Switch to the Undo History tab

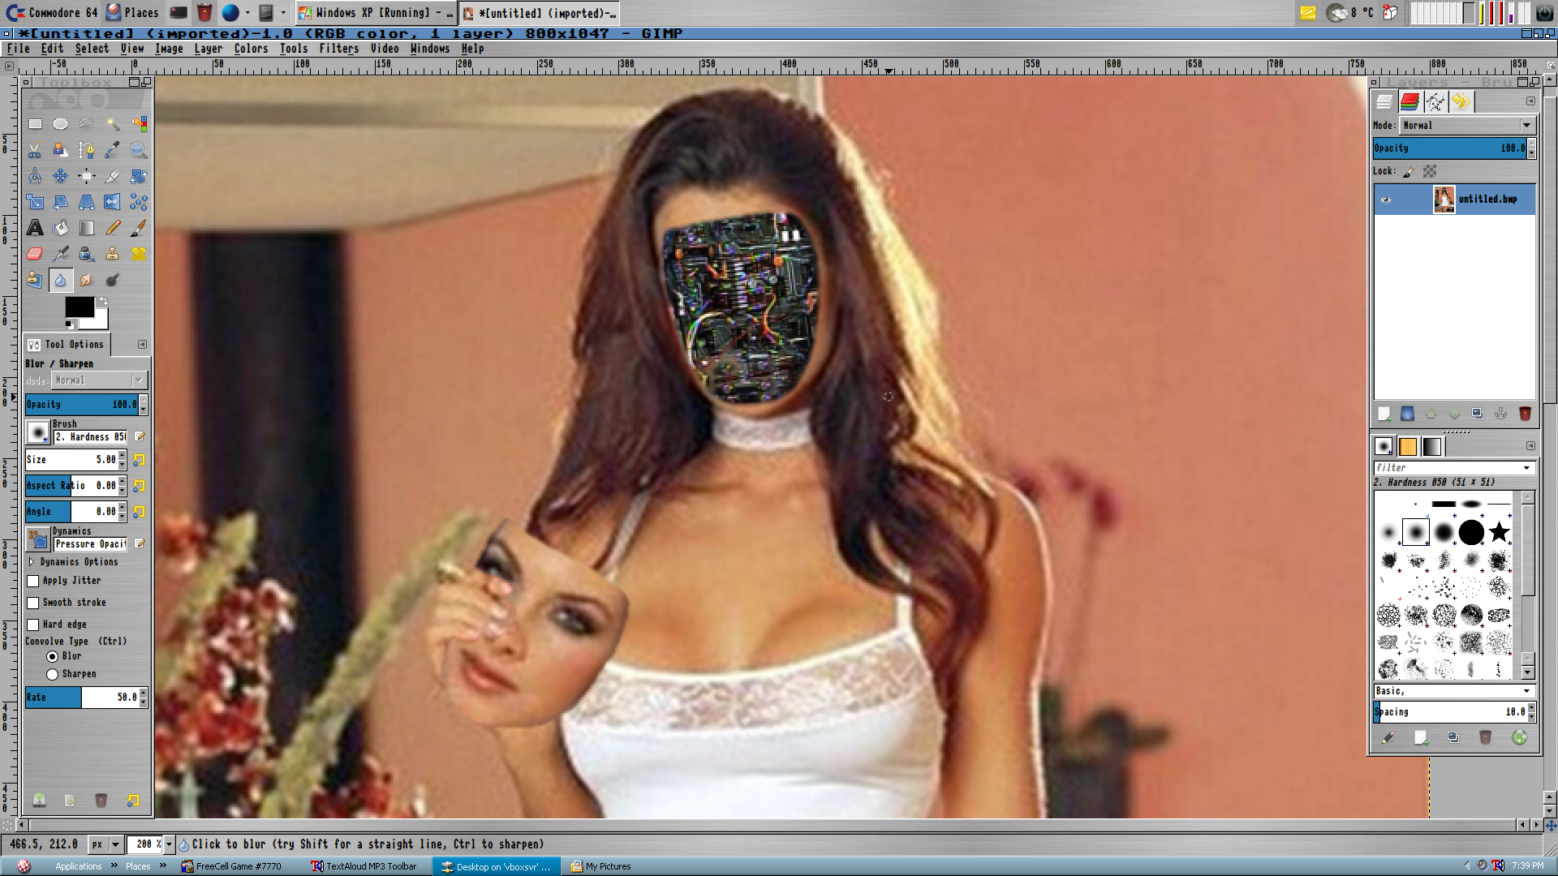pos(1460,101)
